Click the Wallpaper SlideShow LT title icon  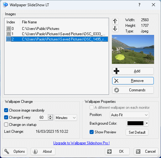click(5, 5)
